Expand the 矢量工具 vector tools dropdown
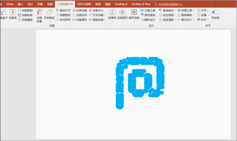The image size is (237, 141). [157, 10]
